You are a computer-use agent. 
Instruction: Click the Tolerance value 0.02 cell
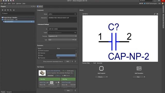point(66,58)
